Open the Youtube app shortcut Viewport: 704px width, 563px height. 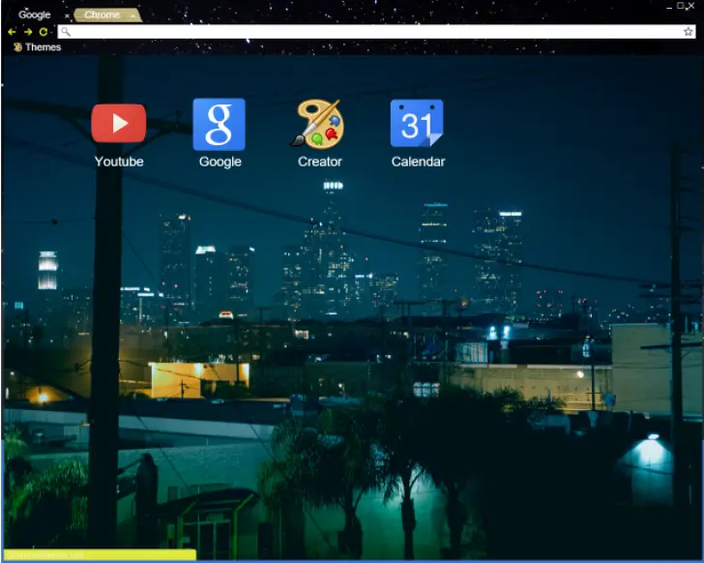pyautogui.click(x=119, y=124)
